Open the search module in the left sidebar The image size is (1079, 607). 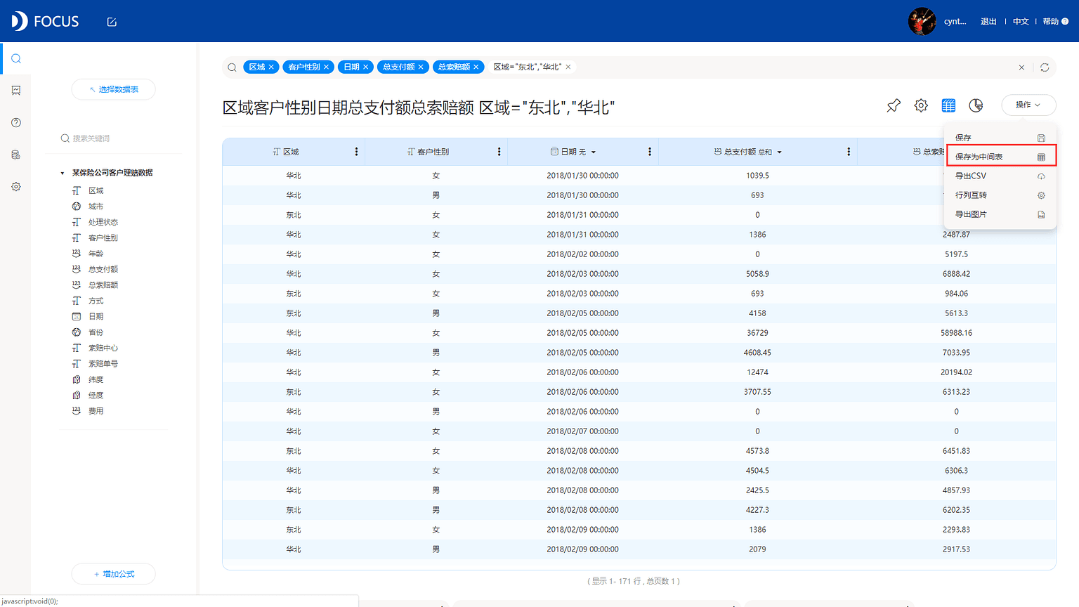coord(15,58)
